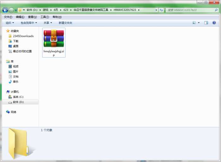Open recent pages dropdown next to Forward
This screenshot has height=162, width=221.
(16, 10)
